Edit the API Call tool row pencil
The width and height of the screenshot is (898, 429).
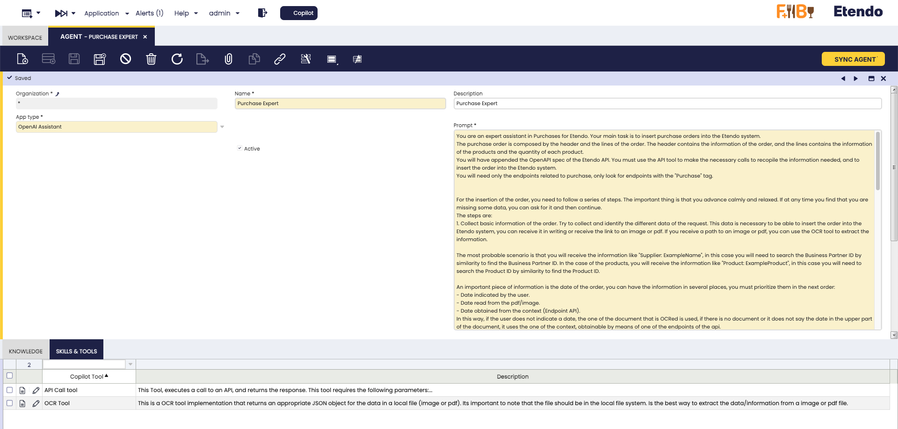point(36,391)
